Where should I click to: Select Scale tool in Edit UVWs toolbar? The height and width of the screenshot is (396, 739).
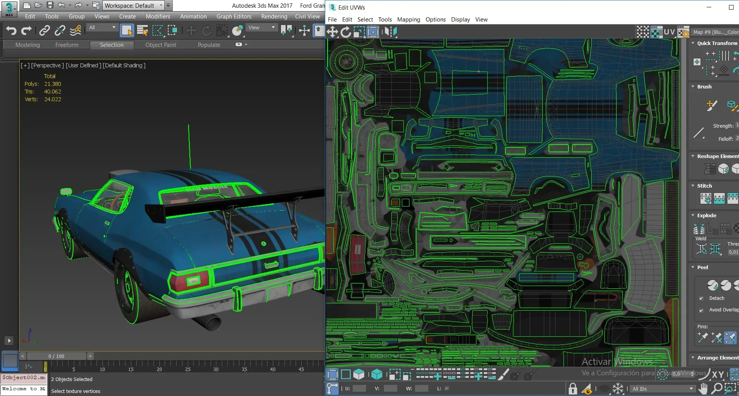359,32
